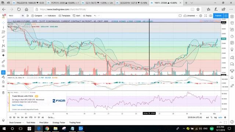The height and width of the screenshot is (132, 235).
Task: Select the Text annotation tool
Action: pyautogui.click(x=3, y=41)
